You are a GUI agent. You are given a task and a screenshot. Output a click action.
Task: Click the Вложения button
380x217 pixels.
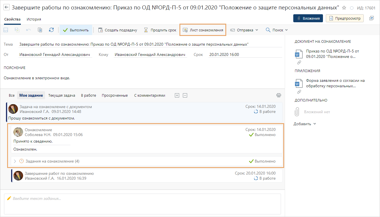[x=308, y=18]
